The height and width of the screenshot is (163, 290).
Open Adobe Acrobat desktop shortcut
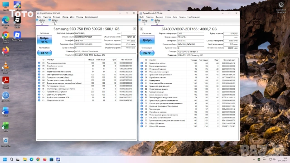click(5, 82)
